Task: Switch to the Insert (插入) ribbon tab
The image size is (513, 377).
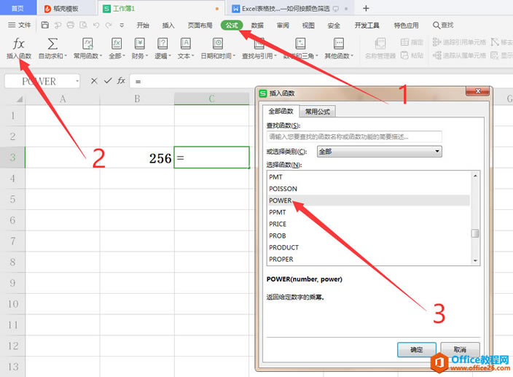Action: tap(168, 26)
